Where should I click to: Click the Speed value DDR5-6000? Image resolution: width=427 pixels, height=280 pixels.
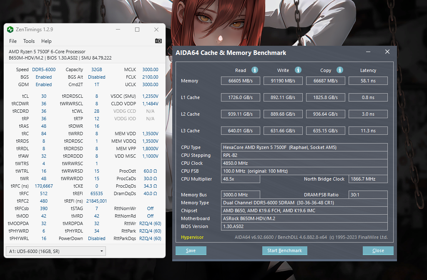[44, 69]
